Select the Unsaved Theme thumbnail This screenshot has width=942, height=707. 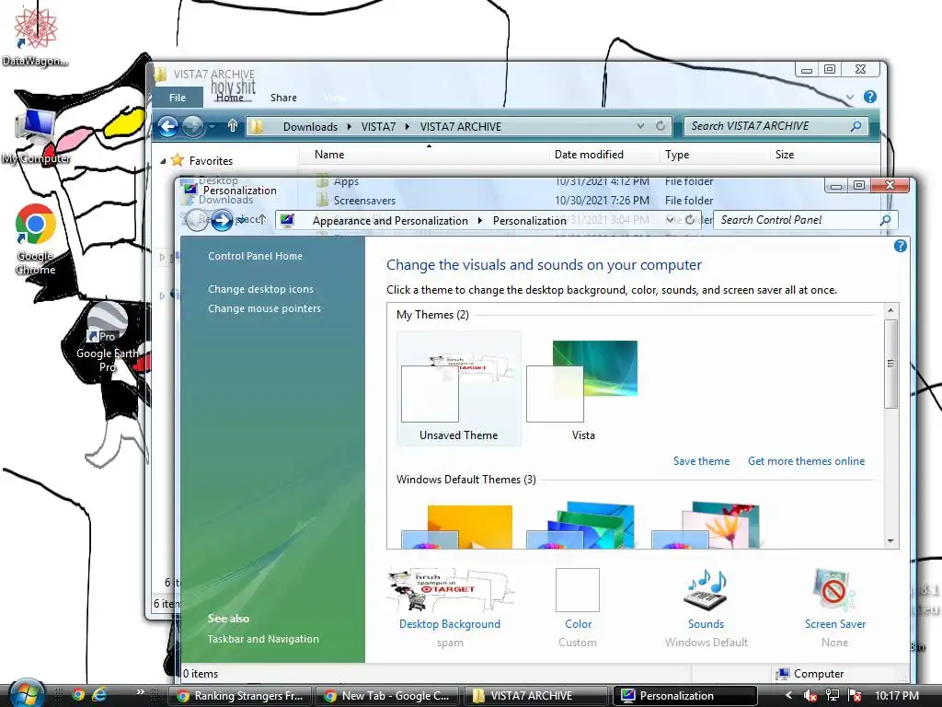(458, 388)
